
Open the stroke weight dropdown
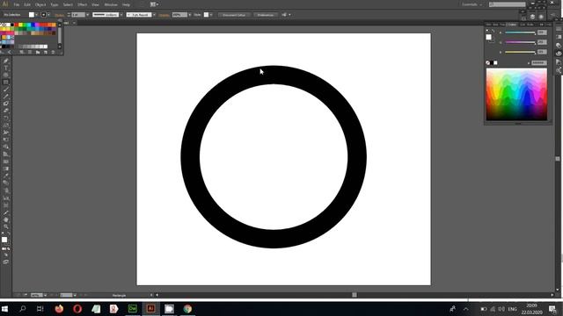(x=87, y=15)
